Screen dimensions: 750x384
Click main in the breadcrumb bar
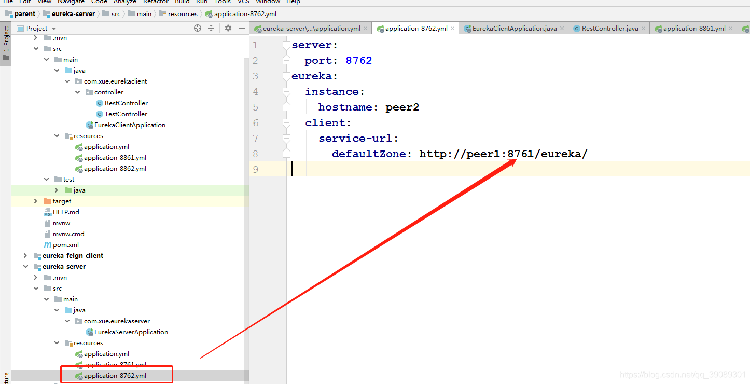click(140, 14)
